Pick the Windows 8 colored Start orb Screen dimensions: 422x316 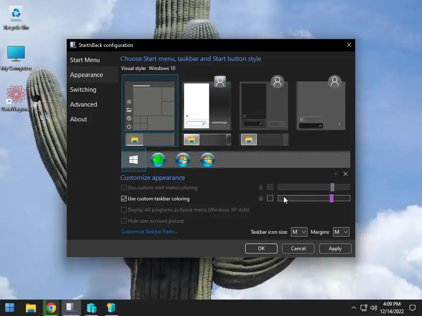(x=208, y=160)
